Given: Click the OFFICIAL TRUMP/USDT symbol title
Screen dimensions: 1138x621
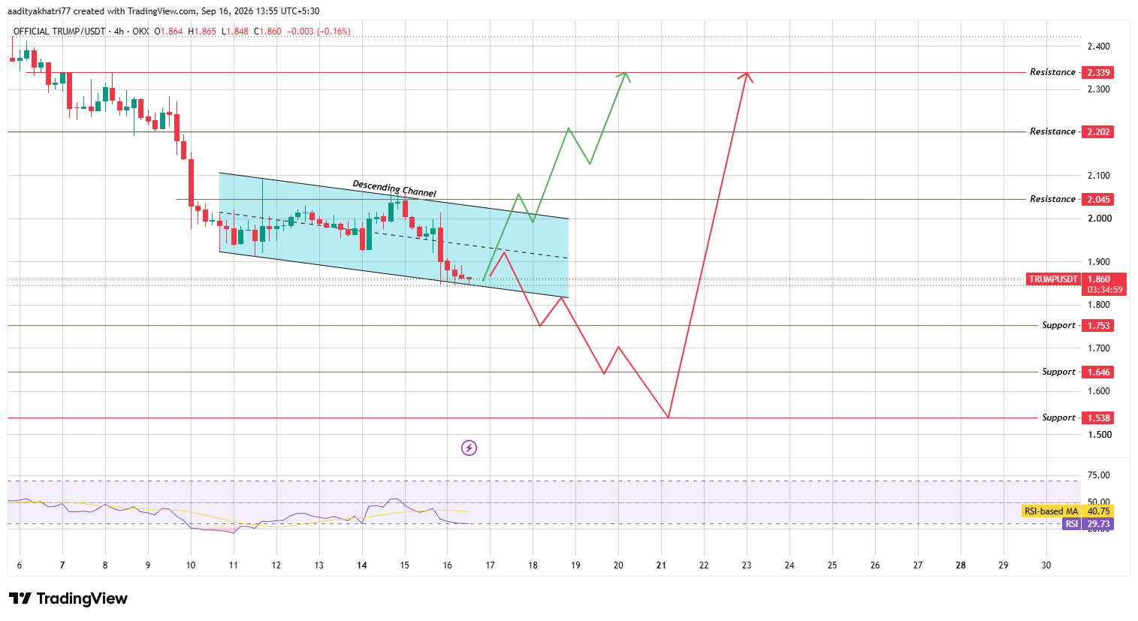Looking at the screenshot, I should pyautogui.click(x=59, y=32).
